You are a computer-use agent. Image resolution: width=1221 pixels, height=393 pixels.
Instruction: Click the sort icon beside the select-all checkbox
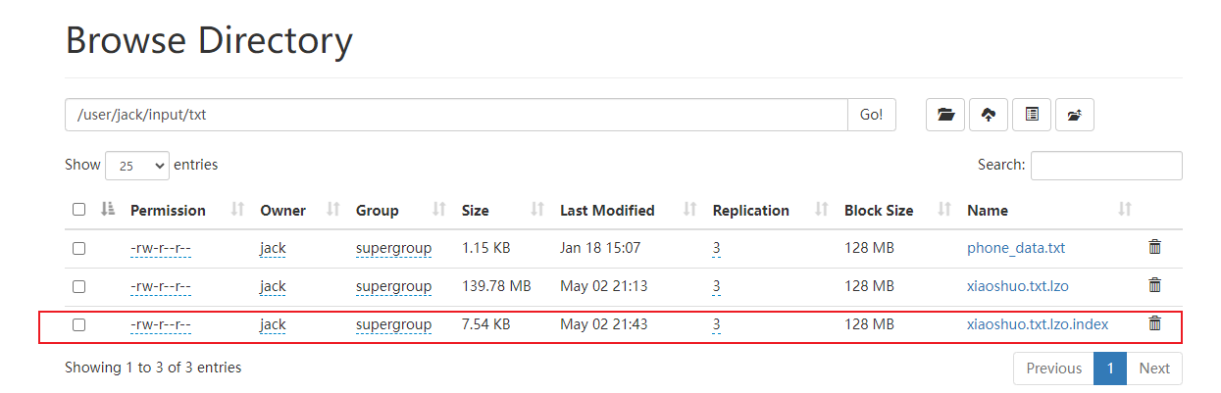[x=109, y=209]
